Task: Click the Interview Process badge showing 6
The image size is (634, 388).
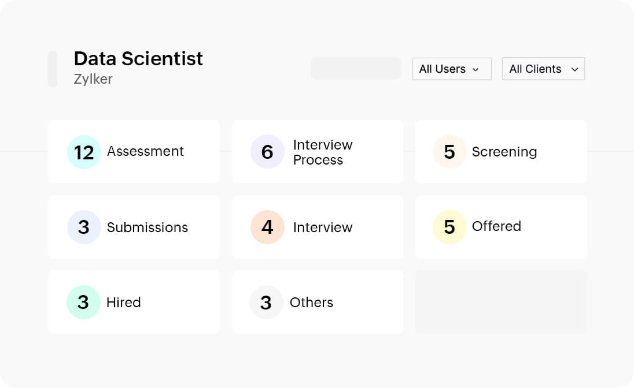Action: click(267, 152)
